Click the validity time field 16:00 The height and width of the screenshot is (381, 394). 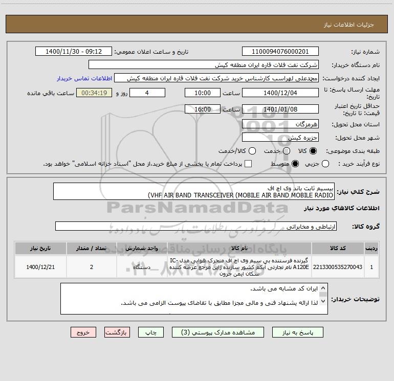203,109
